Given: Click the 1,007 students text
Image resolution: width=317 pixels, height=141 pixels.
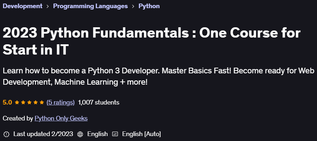Looking at the screenshot, I should point(98,102).
